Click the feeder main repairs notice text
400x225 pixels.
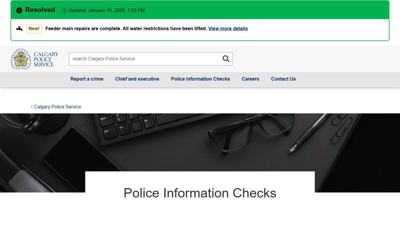126,28
